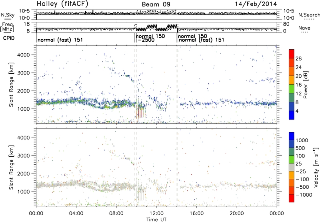Select light green 12–16 dB power colorbar segment

[292, 89]
